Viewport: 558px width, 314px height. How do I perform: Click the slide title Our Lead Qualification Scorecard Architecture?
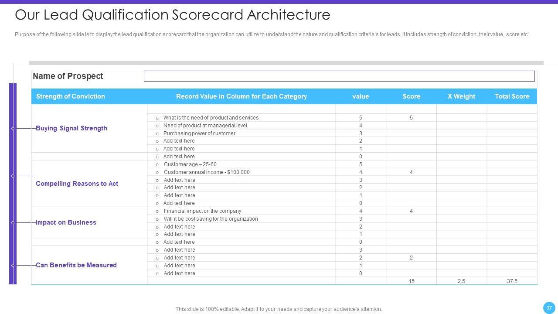[x=173, y=15]
